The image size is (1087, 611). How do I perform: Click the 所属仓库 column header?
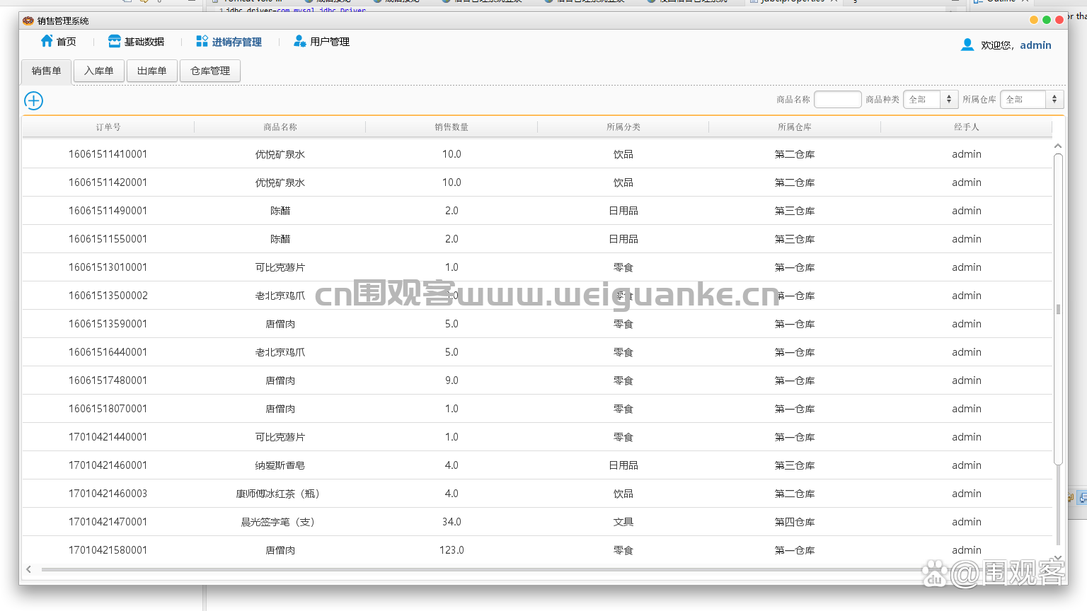795,127
